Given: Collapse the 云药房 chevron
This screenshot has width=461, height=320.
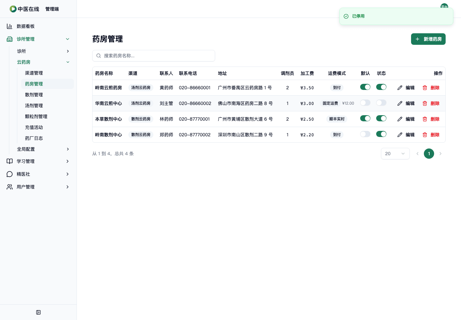Looking at the screenshot, I should click(68, 62).
